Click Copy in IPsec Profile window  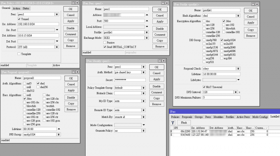tap(250, 30)
